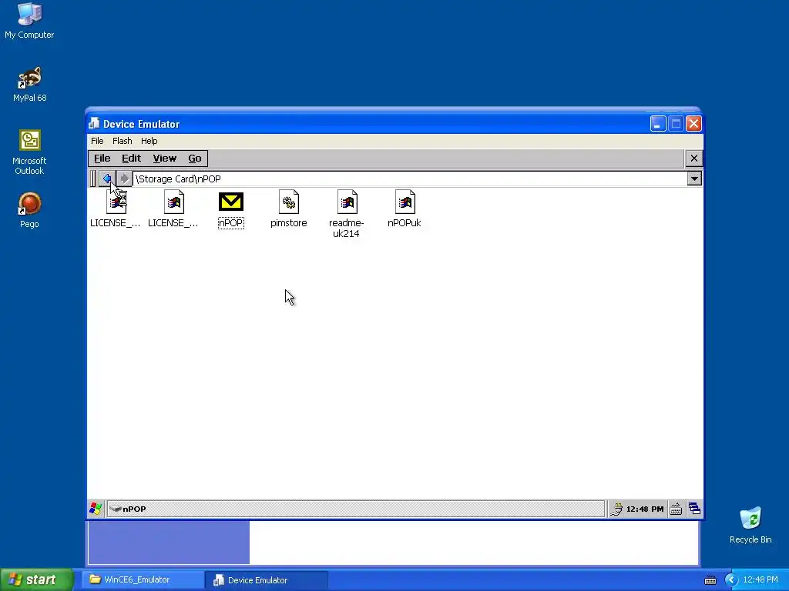Image resolution: width=789 pixels, height=591 pixels.
Task: Click the toolbar grip handle
Action: (x=92, y=179)
